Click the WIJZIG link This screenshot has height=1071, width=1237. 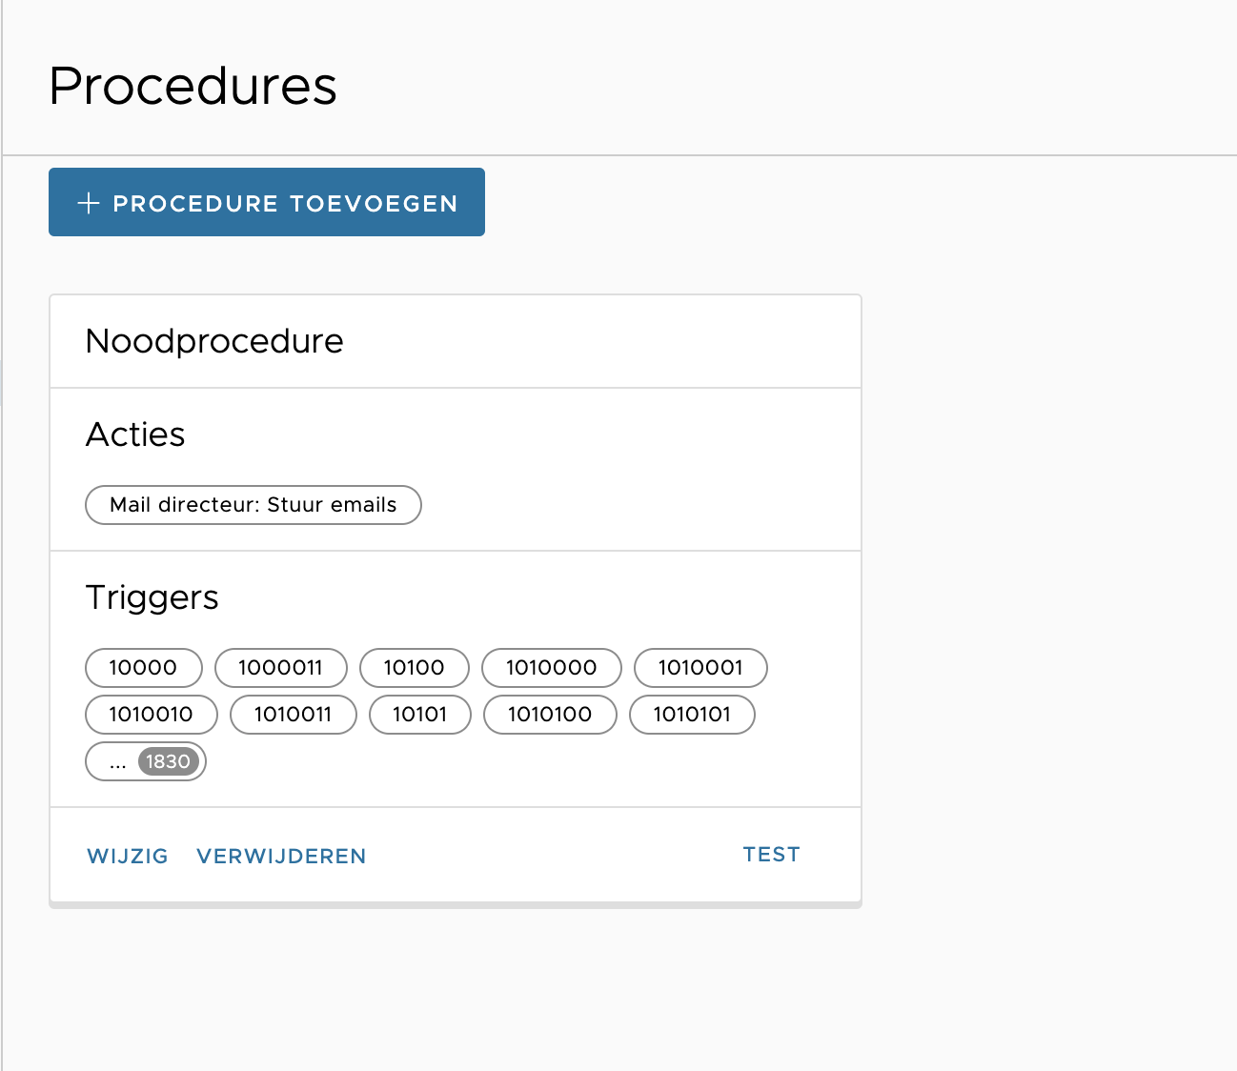[x=127, y=856]
